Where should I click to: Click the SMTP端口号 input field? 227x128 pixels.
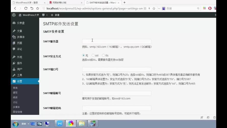[117, 69]
